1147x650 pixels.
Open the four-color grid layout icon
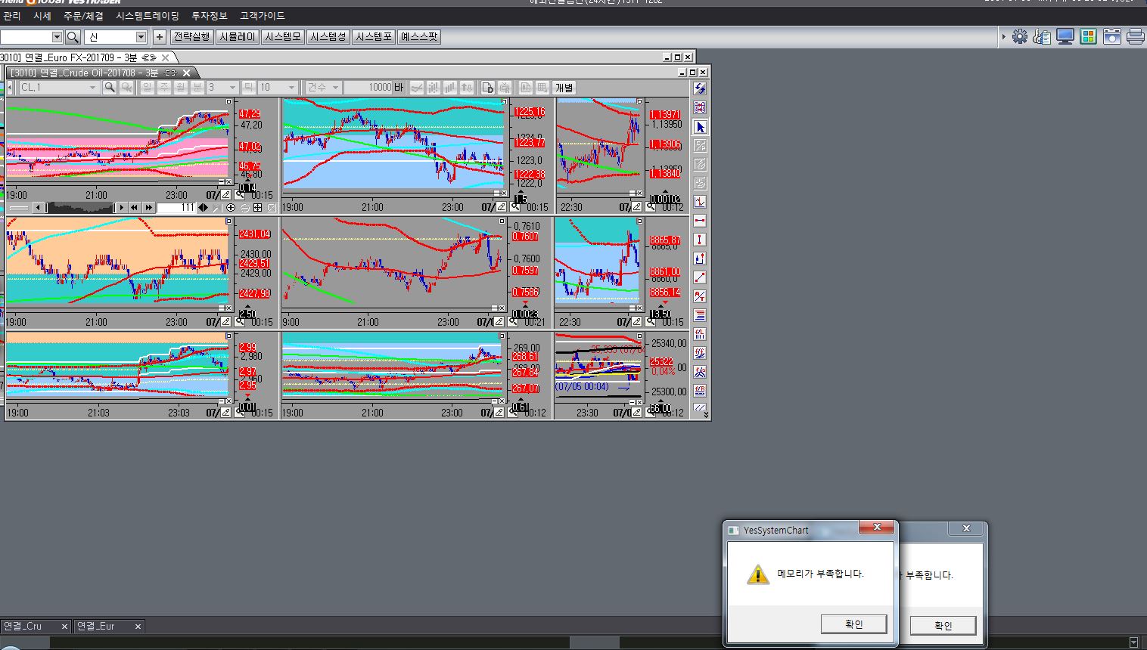point(1088,36)
